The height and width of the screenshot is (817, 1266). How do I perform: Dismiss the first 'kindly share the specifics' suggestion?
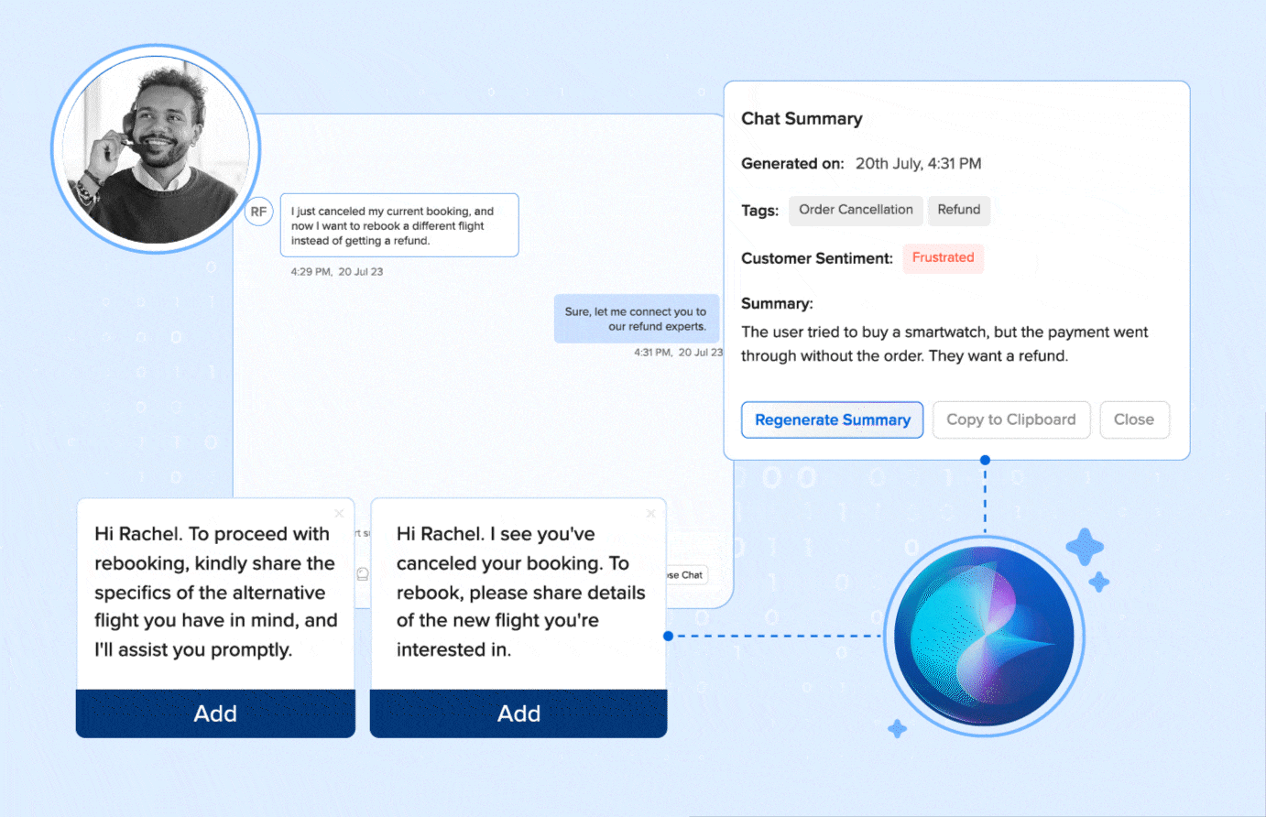click(339, 514)
